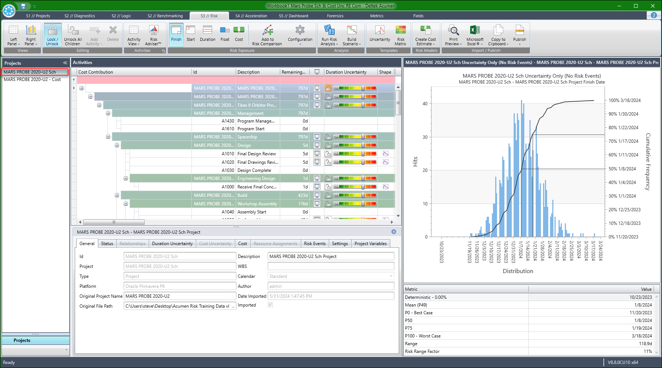
Task: Select the Run Risk Analysis tool
Action: [329, 35]
